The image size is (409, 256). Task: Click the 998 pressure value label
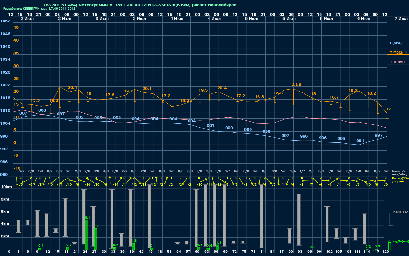(266, 132)
